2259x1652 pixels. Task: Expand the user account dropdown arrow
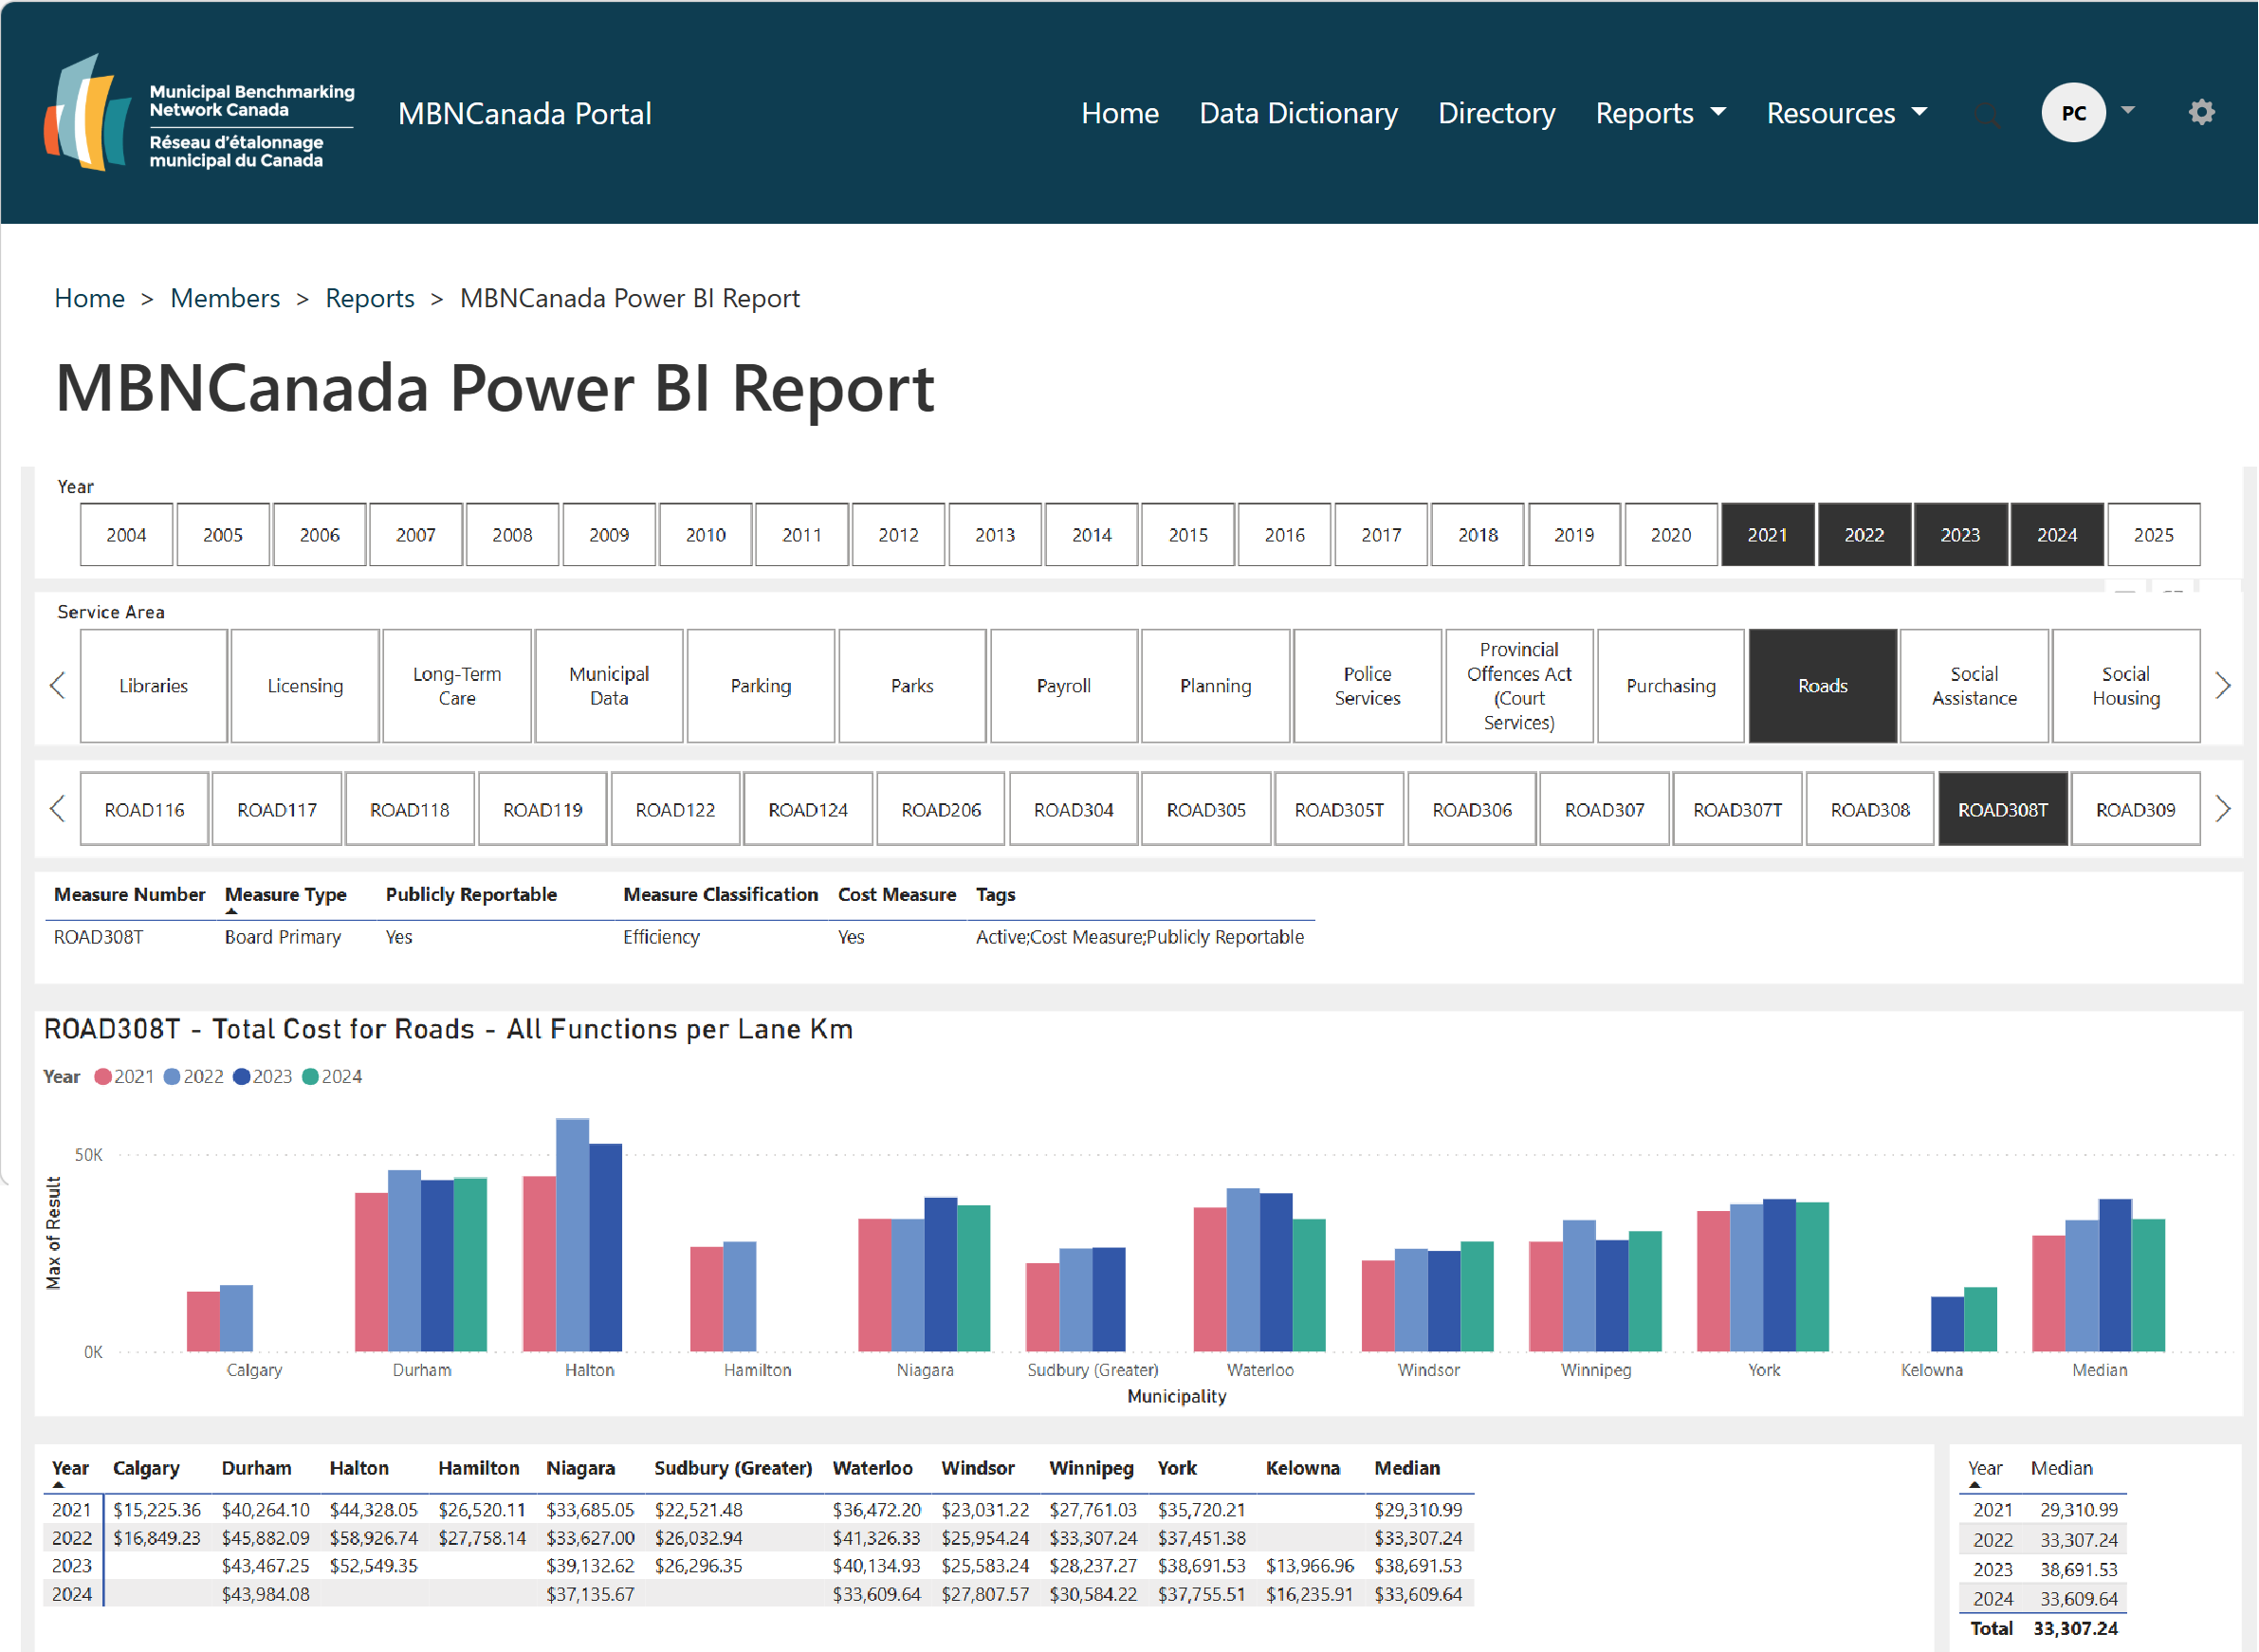(x=2129, y=110)
